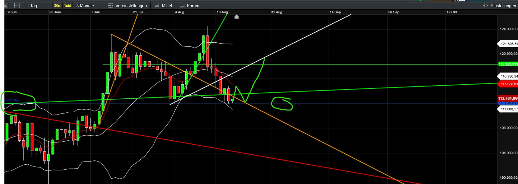Select the 112.761,06 current price label
Image resolution: width=518 pixels, height=184 pixels.
[x=508, y=98]
